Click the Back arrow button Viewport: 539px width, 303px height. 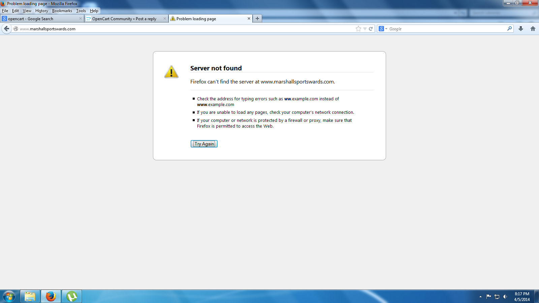coord(6,29)
